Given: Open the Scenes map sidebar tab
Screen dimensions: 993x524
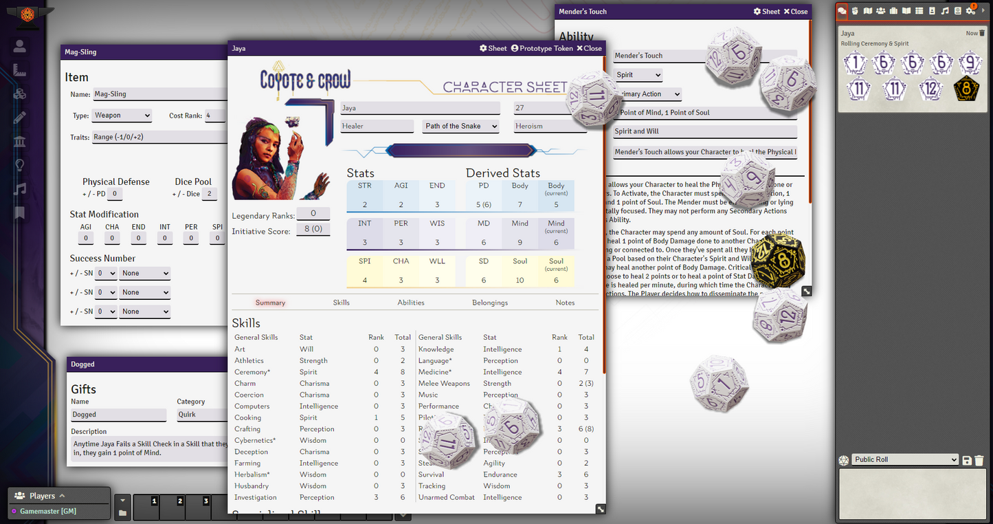Looking at the screenshot, I should [868, 11].
